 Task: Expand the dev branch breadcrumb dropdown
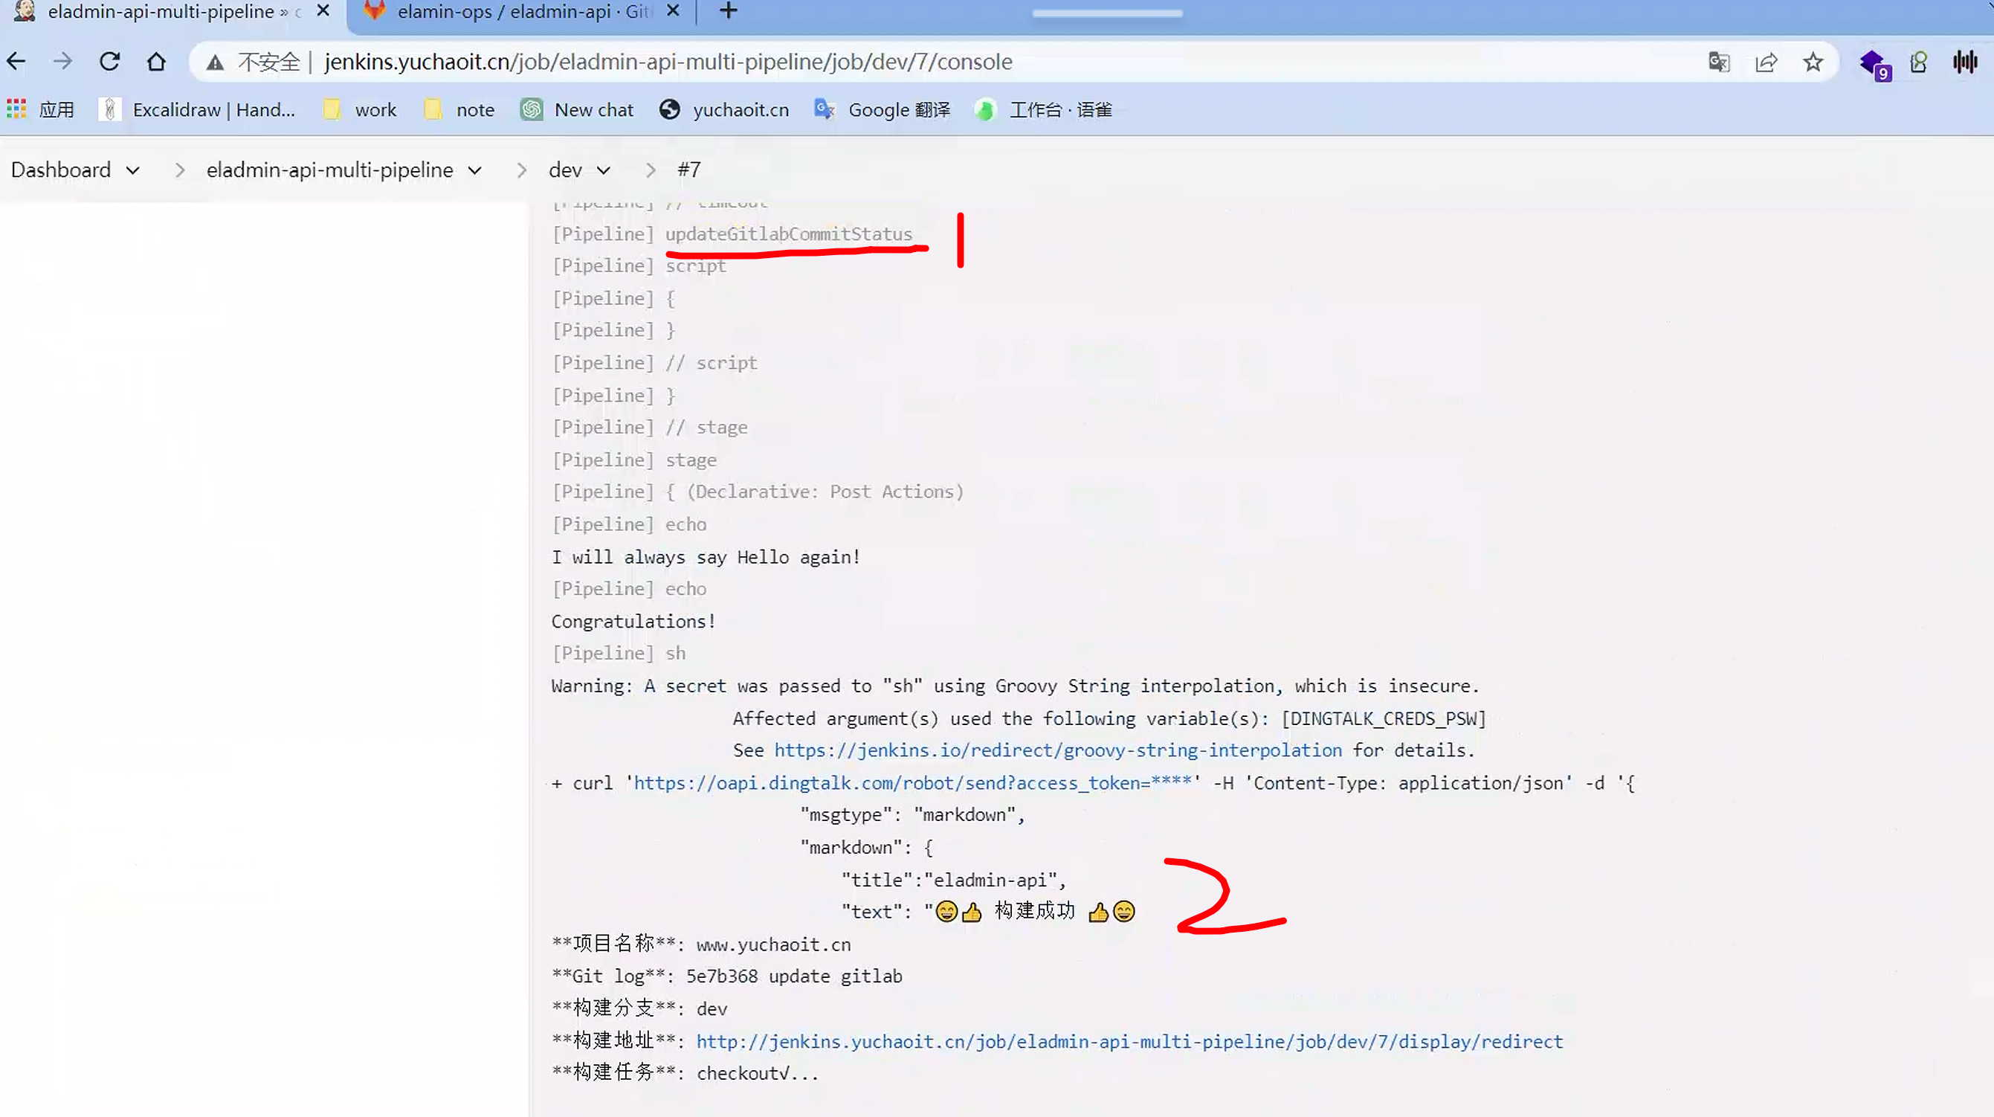[x=604, y=170]
